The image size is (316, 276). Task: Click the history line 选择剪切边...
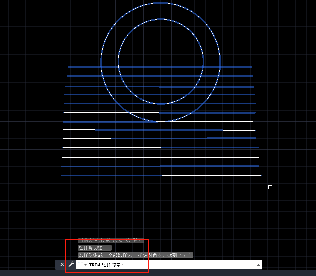[x=95, y=248]
